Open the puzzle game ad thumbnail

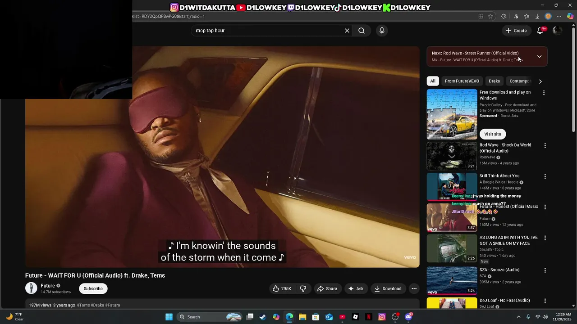(x=452, y=114)
